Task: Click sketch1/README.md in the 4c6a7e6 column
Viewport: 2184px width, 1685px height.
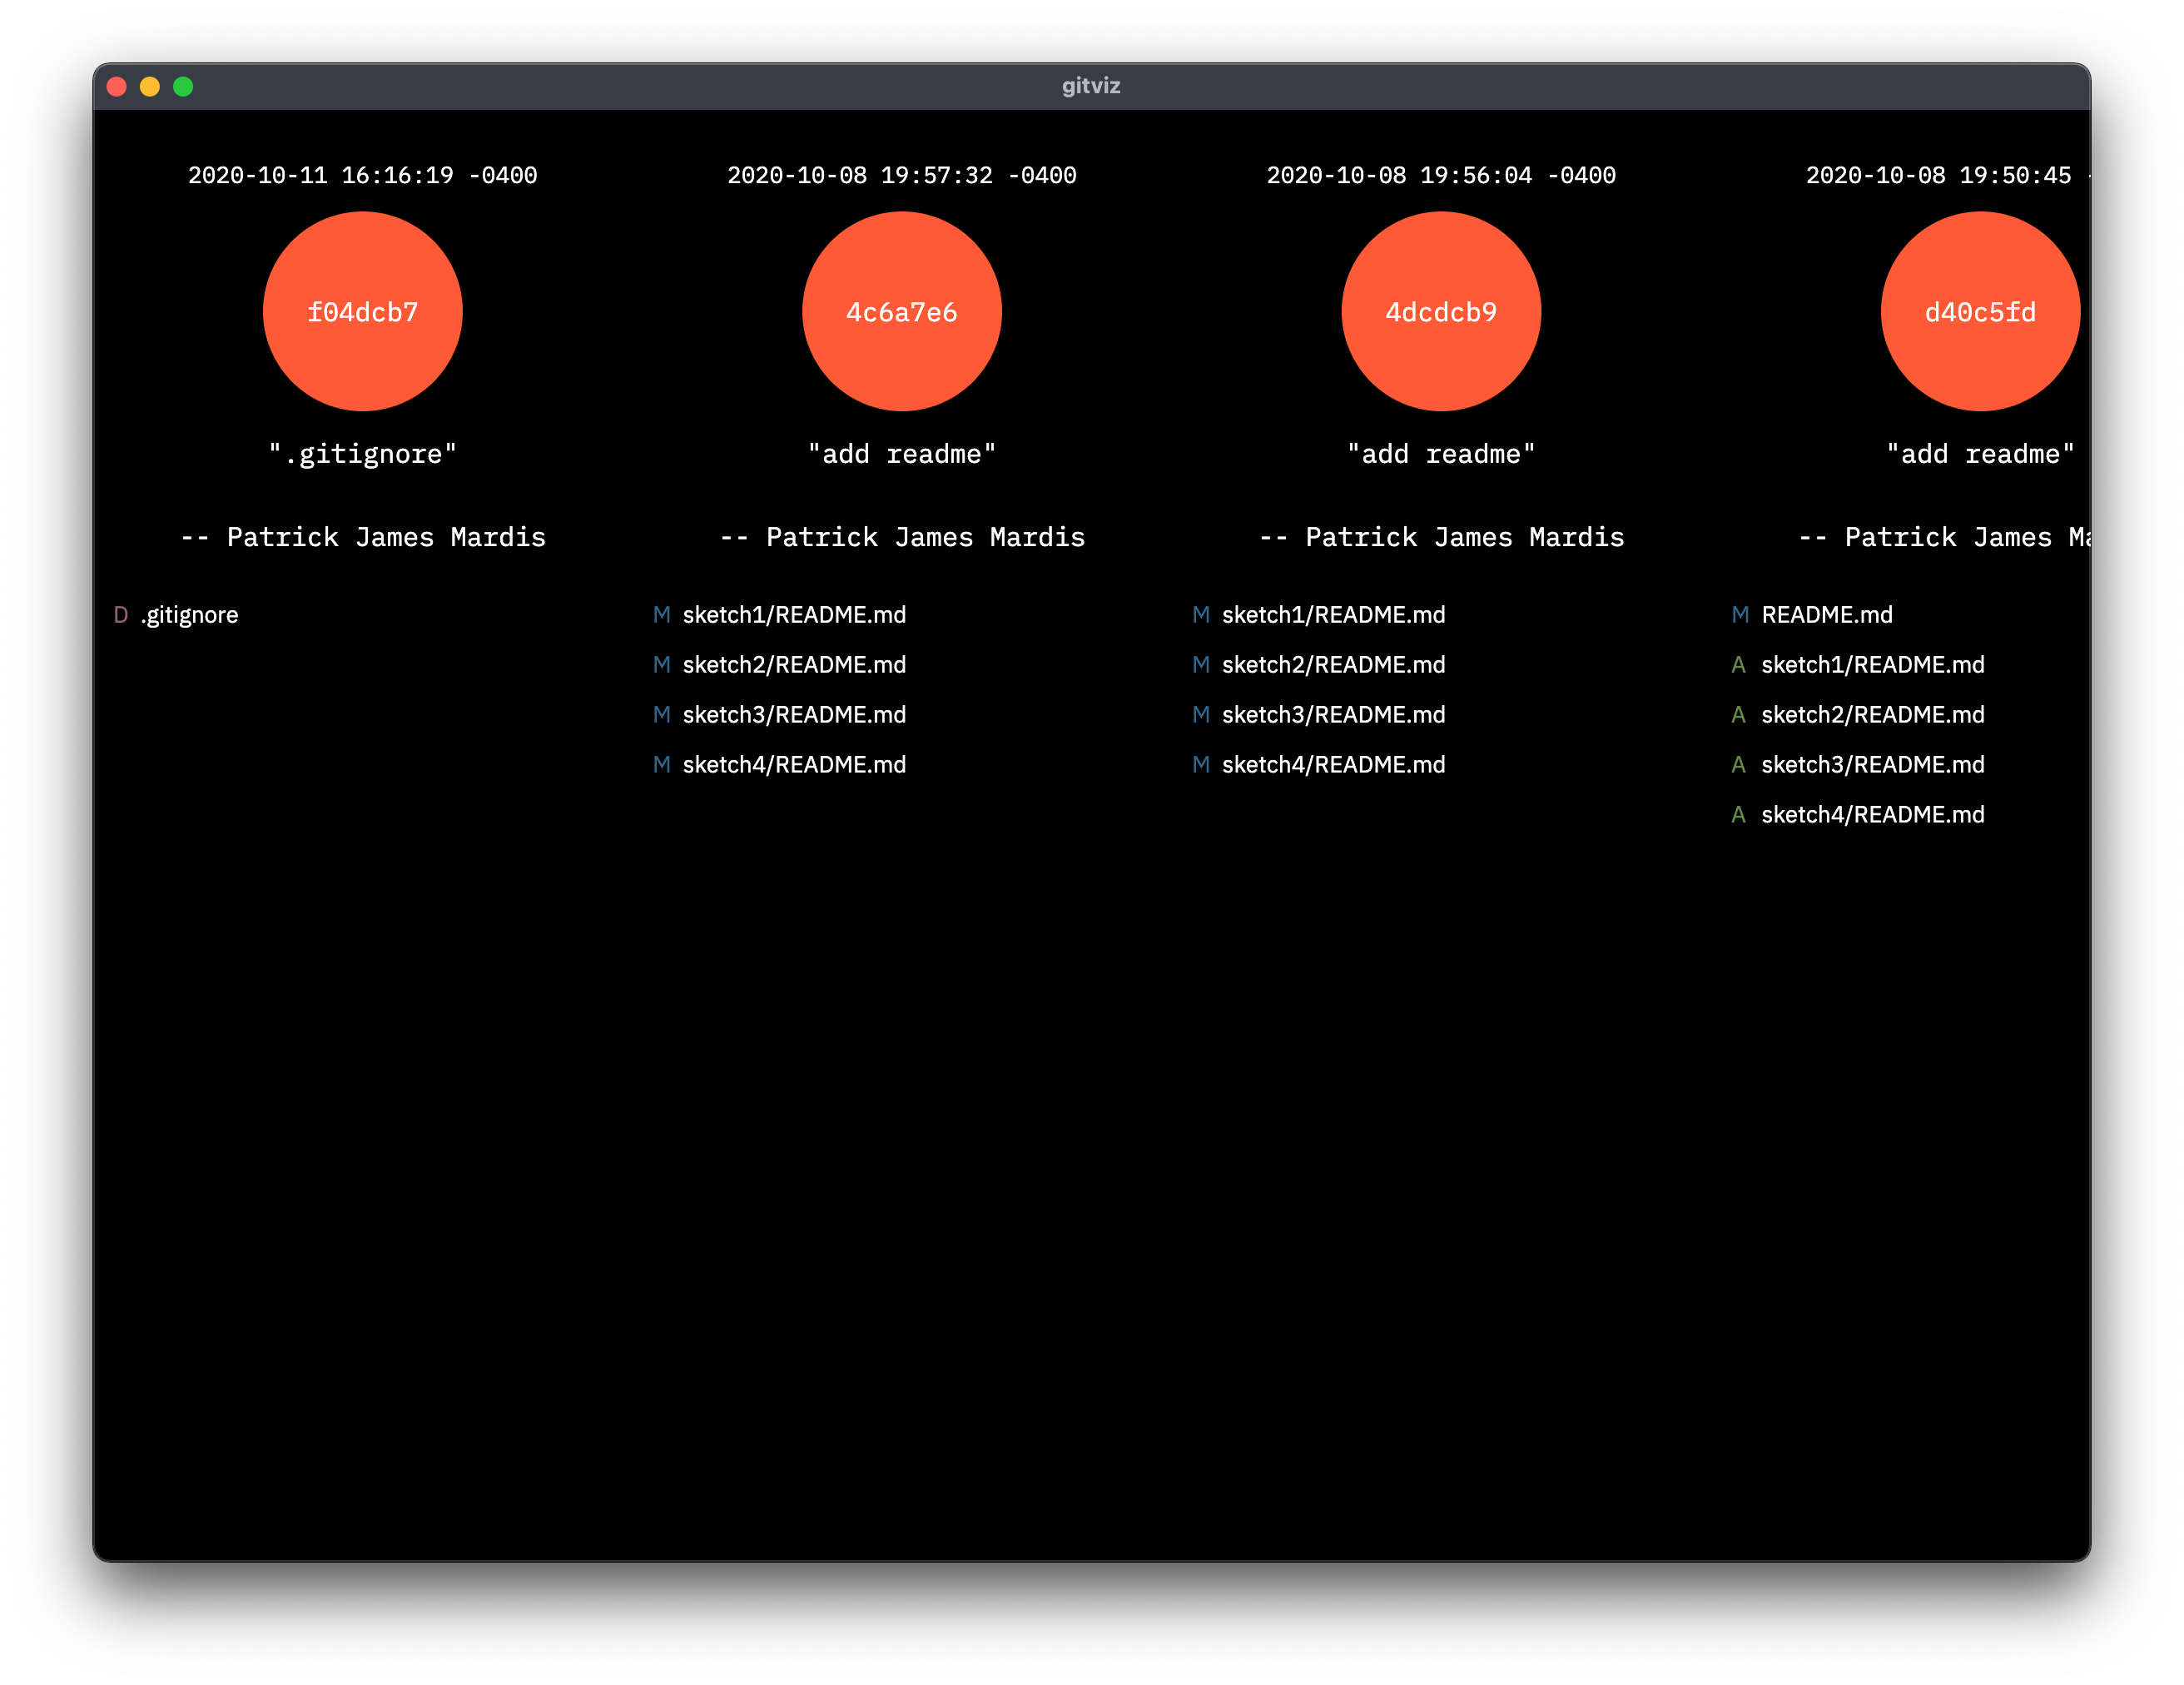Action: (x=794, y=615)
